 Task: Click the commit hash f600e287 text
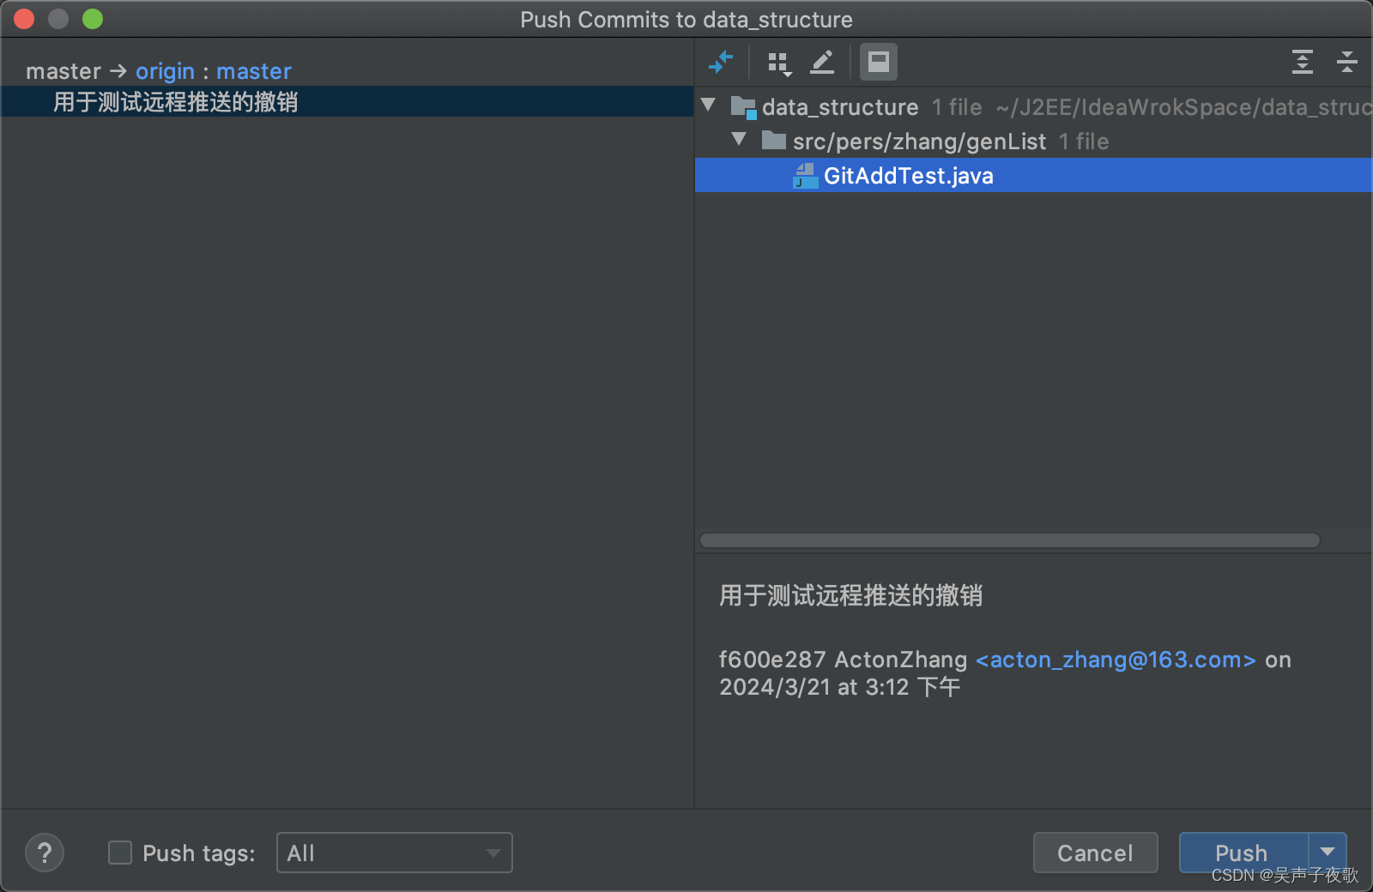coord(772,660)
